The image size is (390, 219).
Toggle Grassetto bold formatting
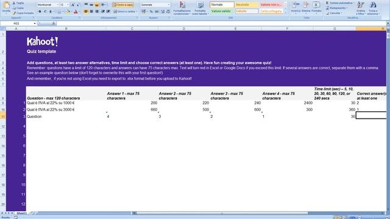click(x=40, y=12)
